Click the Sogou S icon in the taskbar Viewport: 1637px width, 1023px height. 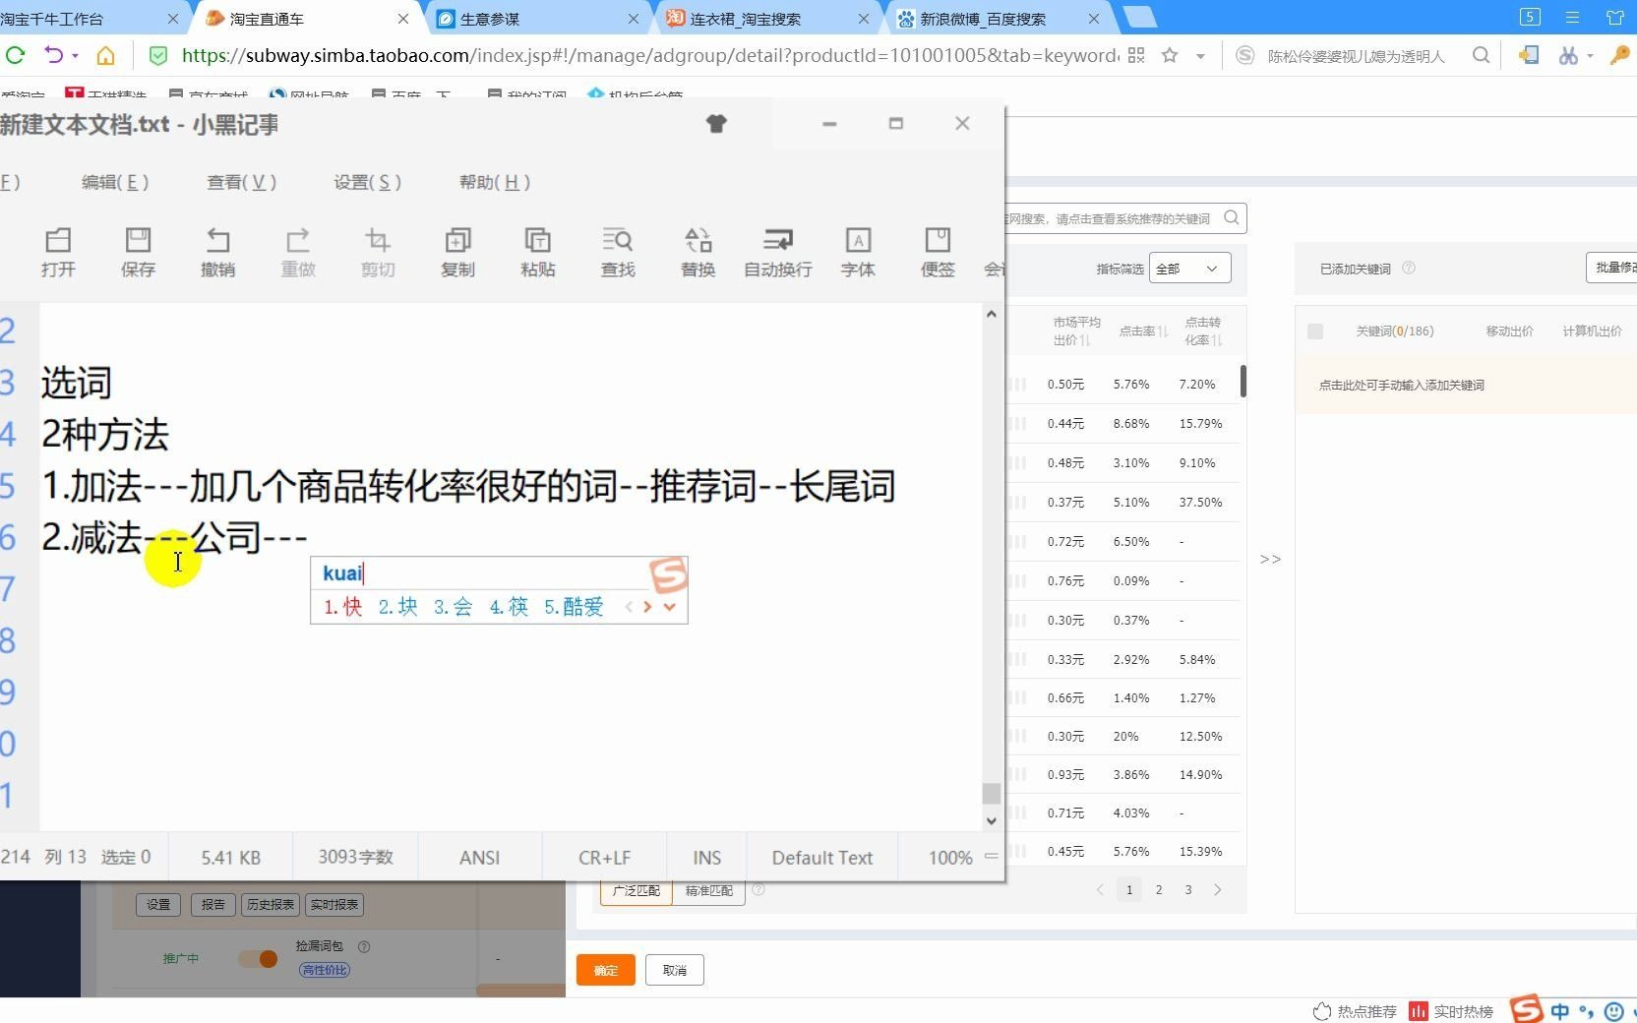pos(1526,1009)
